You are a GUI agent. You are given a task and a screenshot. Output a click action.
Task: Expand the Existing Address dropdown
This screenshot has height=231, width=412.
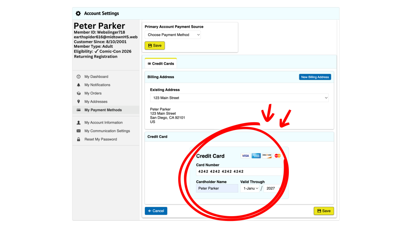239,98
